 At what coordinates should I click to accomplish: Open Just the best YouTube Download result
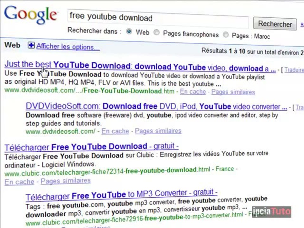click(x=140, y=66)
